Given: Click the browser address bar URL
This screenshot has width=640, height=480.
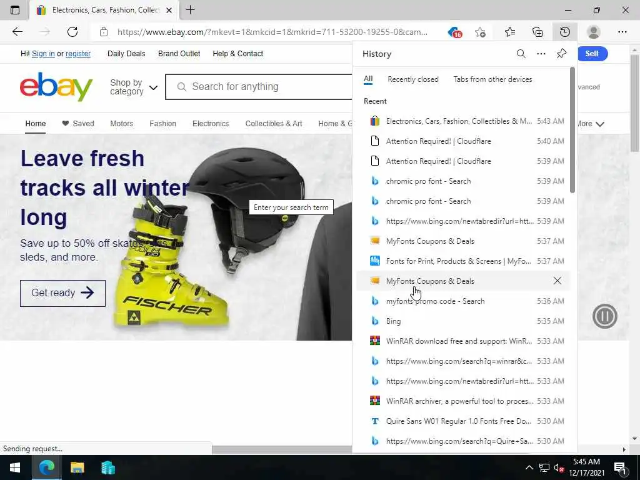Looking at the screenshot, I should [x=272, y=32].
